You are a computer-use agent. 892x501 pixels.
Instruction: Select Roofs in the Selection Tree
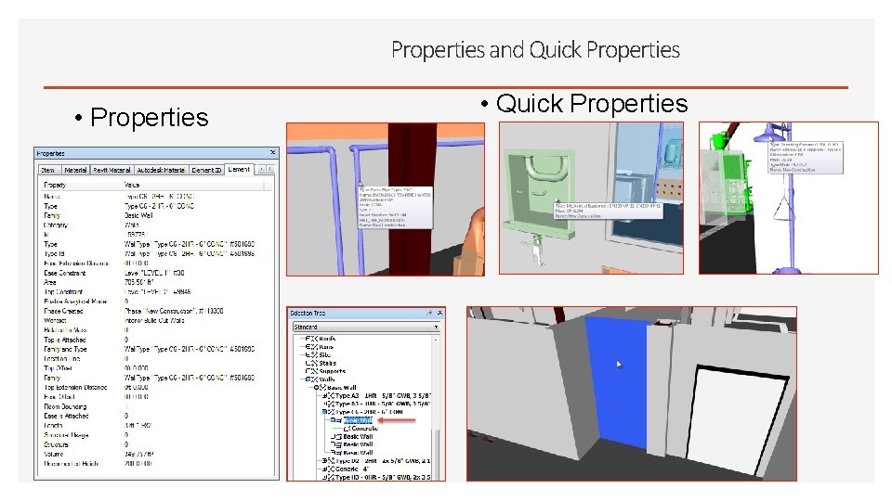[x=327, y=339]
